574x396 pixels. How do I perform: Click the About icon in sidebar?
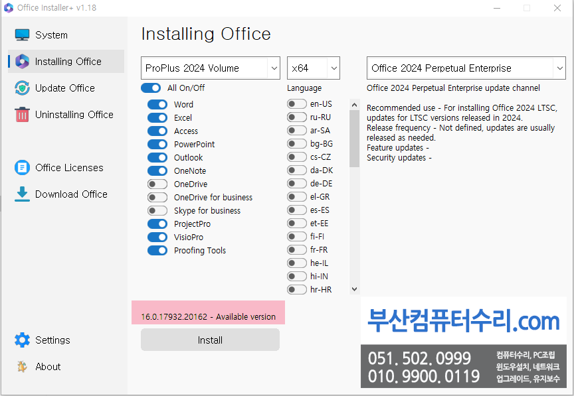pos(22,366)
